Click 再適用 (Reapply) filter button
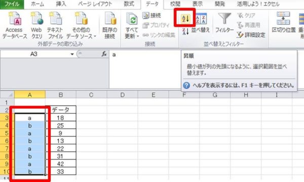Image resolution: width=304 pixels, height=182 pixels. [249, 25]
